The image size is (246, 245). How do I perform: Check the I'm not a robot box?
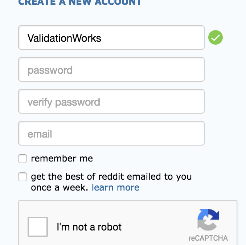(38, 227)
